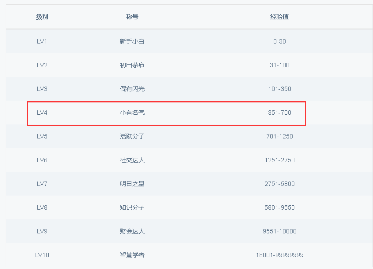Click the 0-30 experience value
The width and height of the screenshot is (373, 269).
click(279, 41)
